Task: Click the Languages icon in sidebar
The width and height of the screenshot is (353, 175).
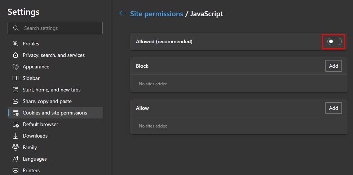Action: pyautogui.click(x=16, y=159)
